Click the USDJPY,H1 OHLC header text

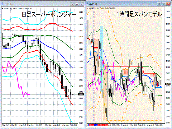pos(102,8)
